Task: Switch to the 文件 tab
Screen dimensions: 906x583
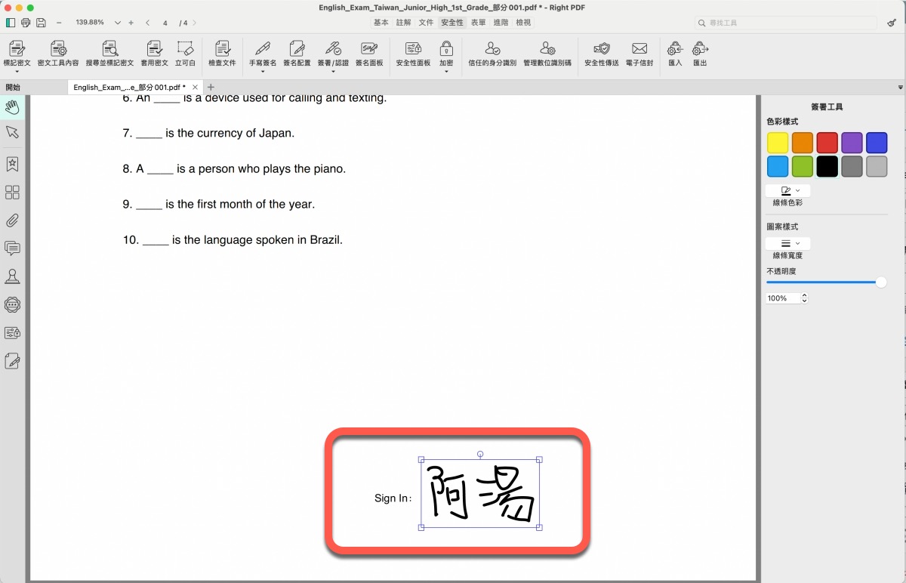Action: pos(426,23)
